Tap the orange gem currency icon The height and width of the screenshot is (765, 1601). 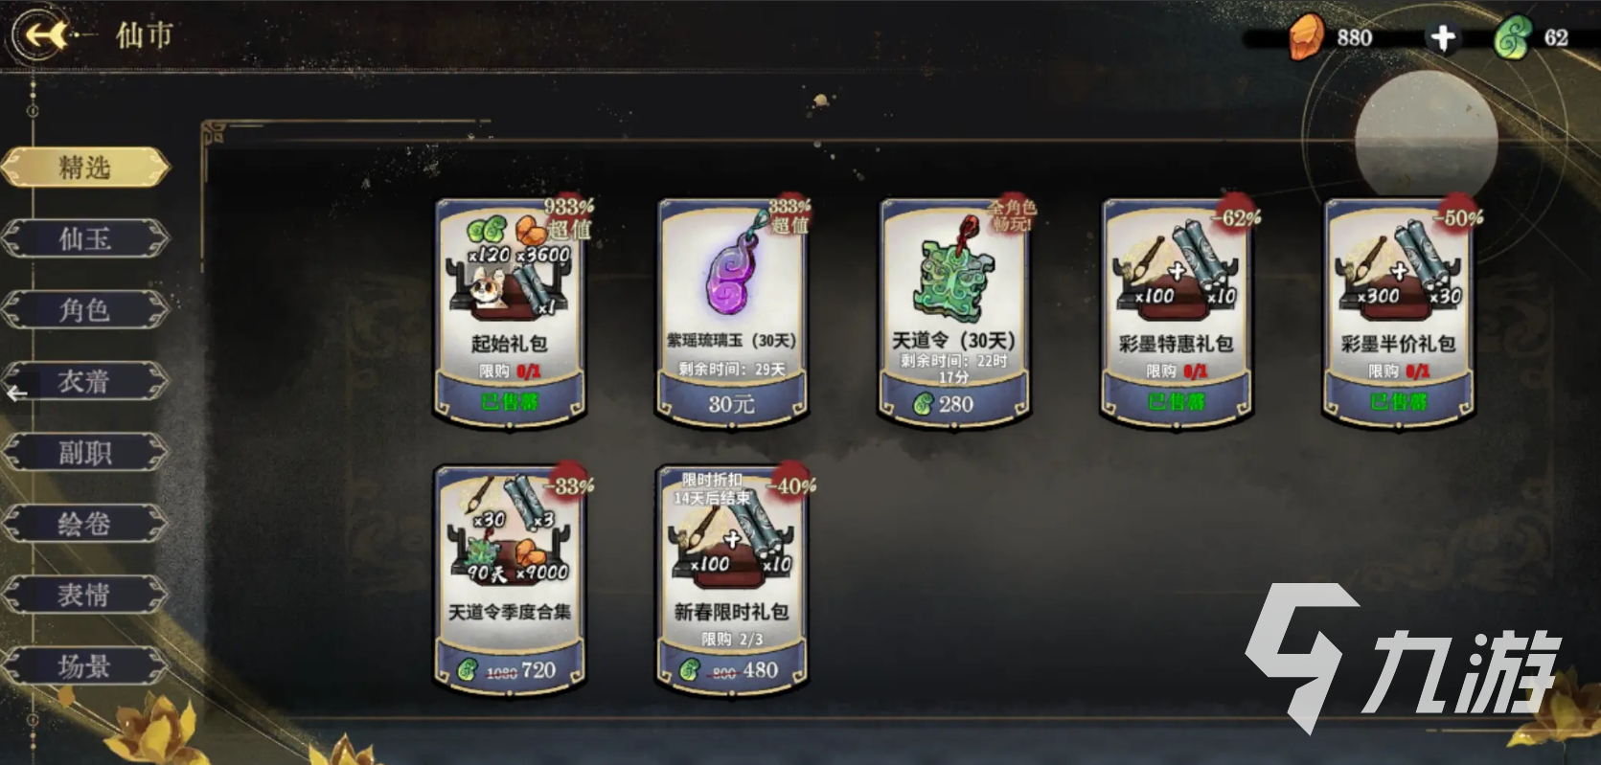[1306, 37]
